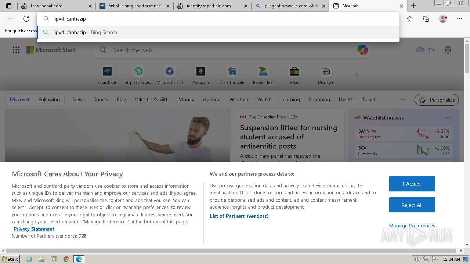The height and width of the screenshot is (264, 470).
Task: Open the BAYN watchlist row
Action: pos(404,133)
